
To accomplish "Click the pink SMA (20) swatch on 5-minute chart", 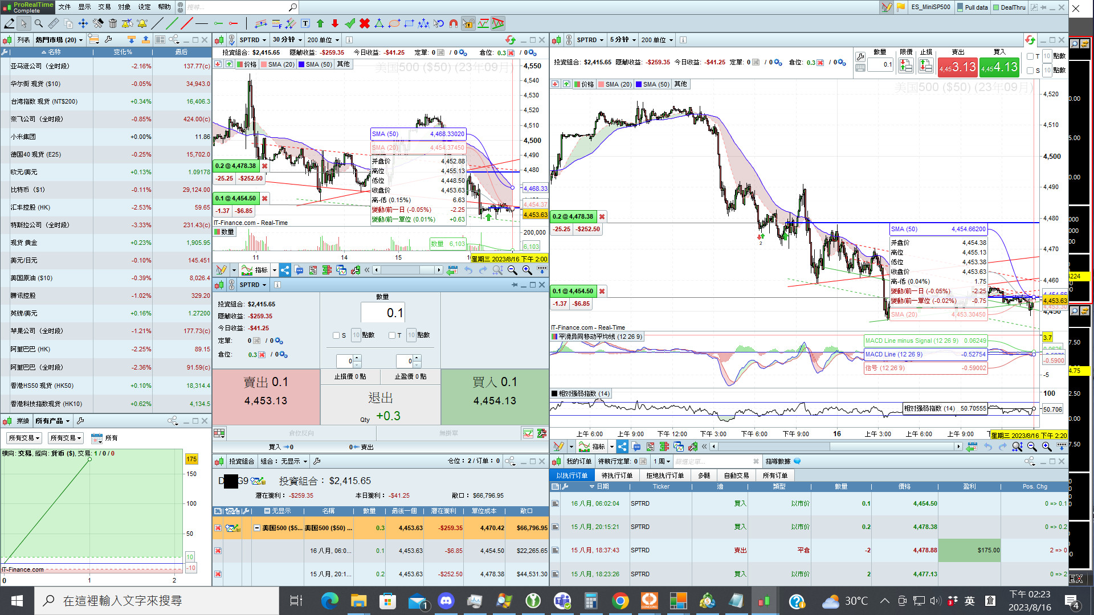I will pos(601,84).
